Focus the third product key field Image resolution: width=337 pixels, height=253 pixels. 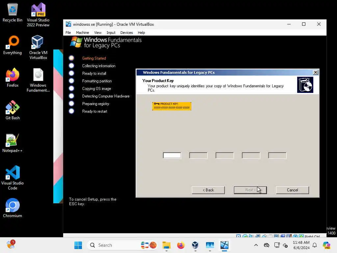tap(224, 155)
